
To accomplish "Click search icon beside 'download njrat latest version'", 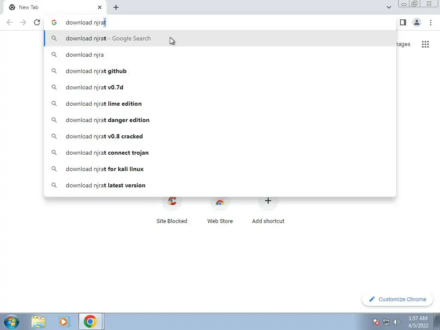I will (54, 185).
